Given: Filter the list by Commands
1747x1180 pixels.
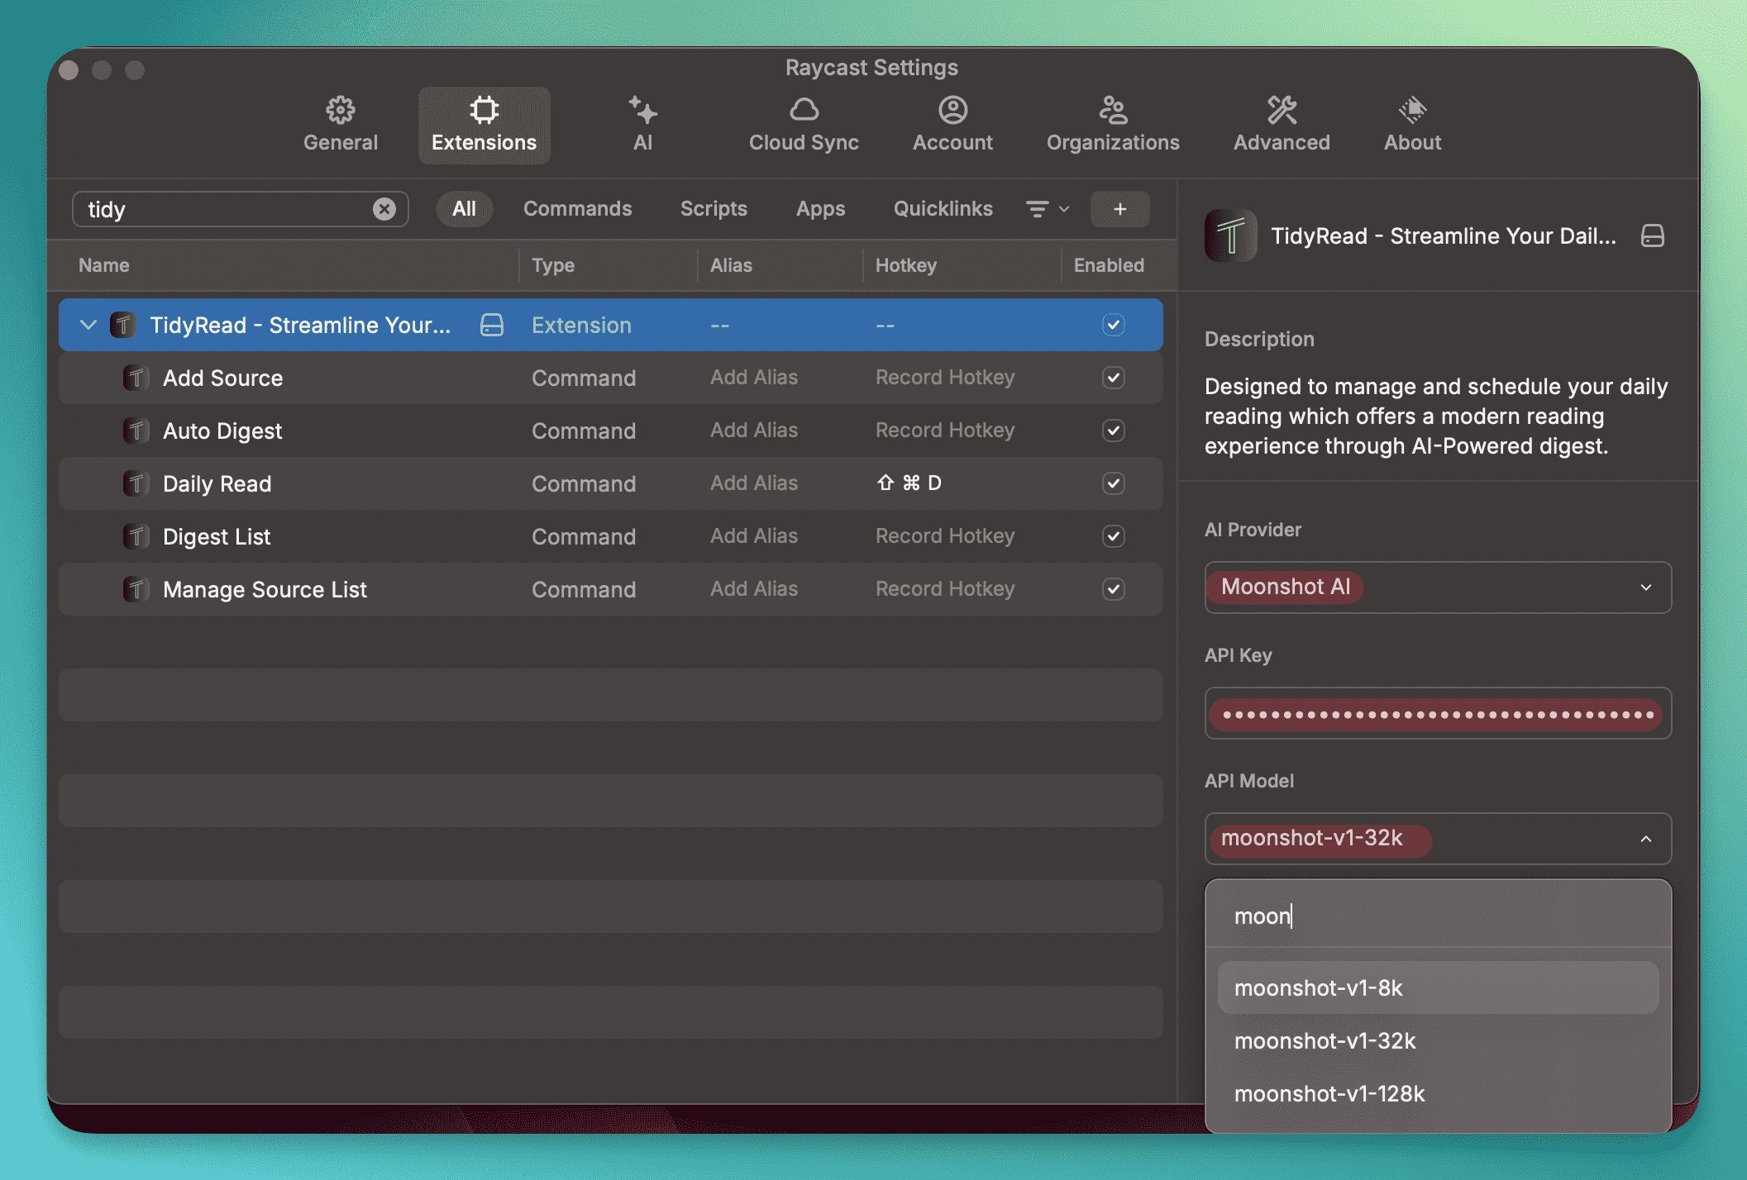Looking at the screenshot, I should (x=577, y=209).
